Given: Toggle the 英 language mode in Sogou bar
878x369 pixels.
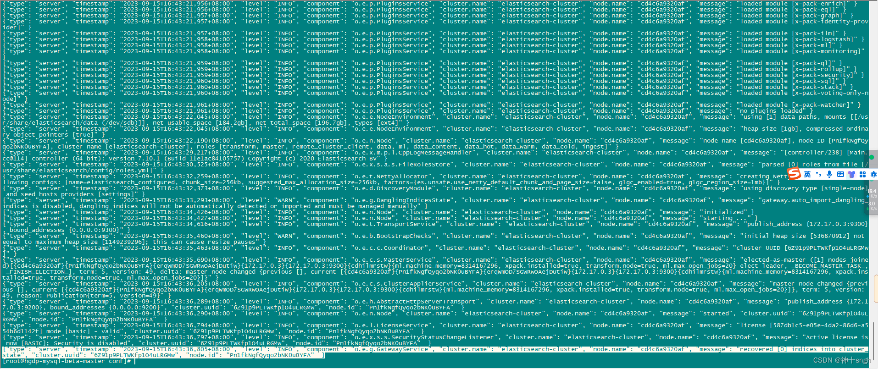Looking at the screenshot, I should [807, 174].
